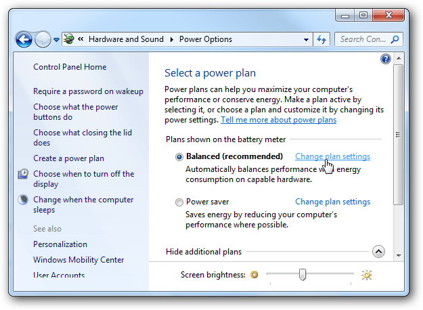Click the scrollbar up arrow

pos(399,58)
